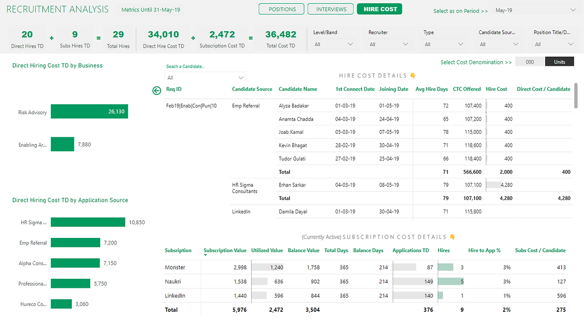Expand the Position Title filter dropdown

click(554, 44)
